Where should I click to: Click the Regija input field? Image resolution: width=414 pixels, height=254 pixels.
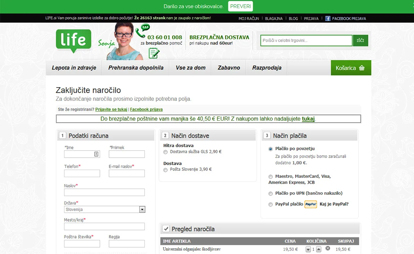(127, 243)
